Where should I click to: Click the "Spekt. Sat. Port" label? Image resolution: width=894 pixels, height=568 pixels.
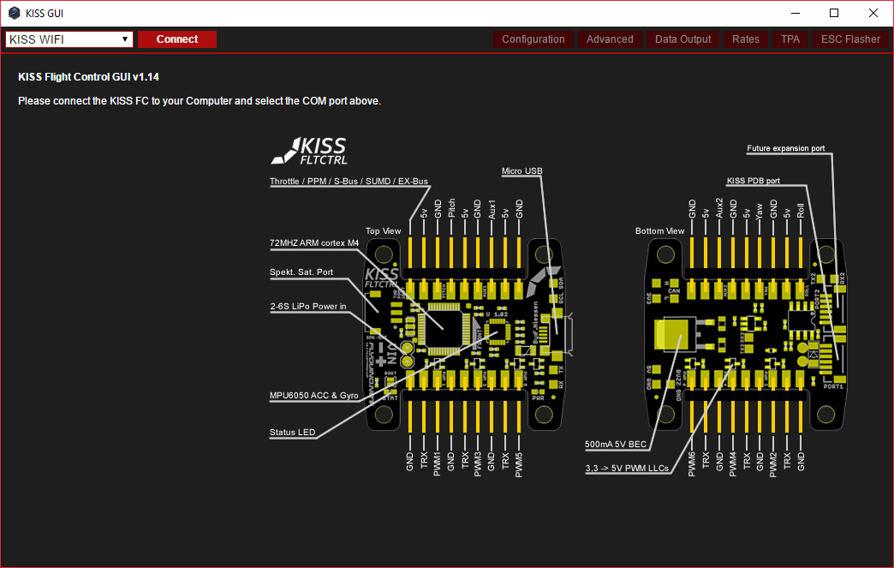click(301, 272)
